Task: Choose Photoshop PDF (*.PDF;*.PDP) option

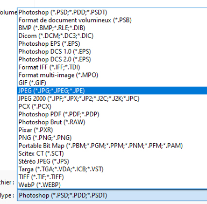Action: pos(112,114)
